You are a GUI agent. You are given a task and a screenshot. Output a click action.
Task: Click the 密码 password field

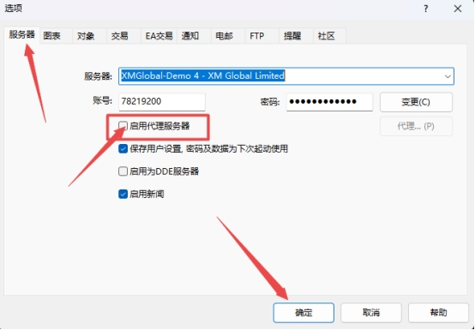[329, 102]
